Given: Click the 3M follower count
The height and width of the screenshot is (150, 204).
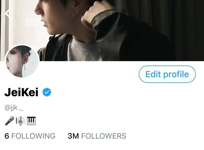Looking at the screenshot, I should (73, 136).
